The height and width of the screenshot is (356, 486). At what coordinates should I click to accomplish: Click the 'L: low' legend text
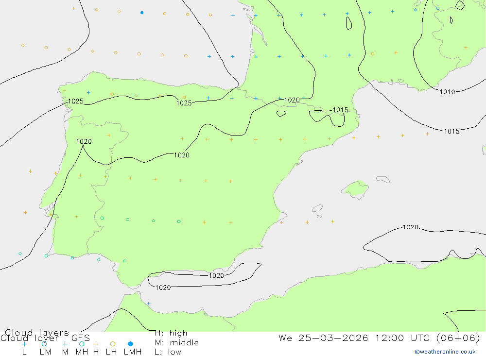tap(168, 352)
